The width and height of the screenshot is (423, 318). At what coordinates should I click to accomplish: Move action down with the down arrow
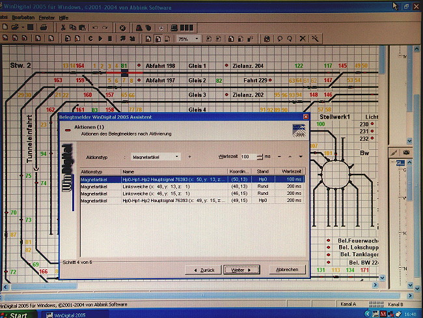click(x=301, y=156)
